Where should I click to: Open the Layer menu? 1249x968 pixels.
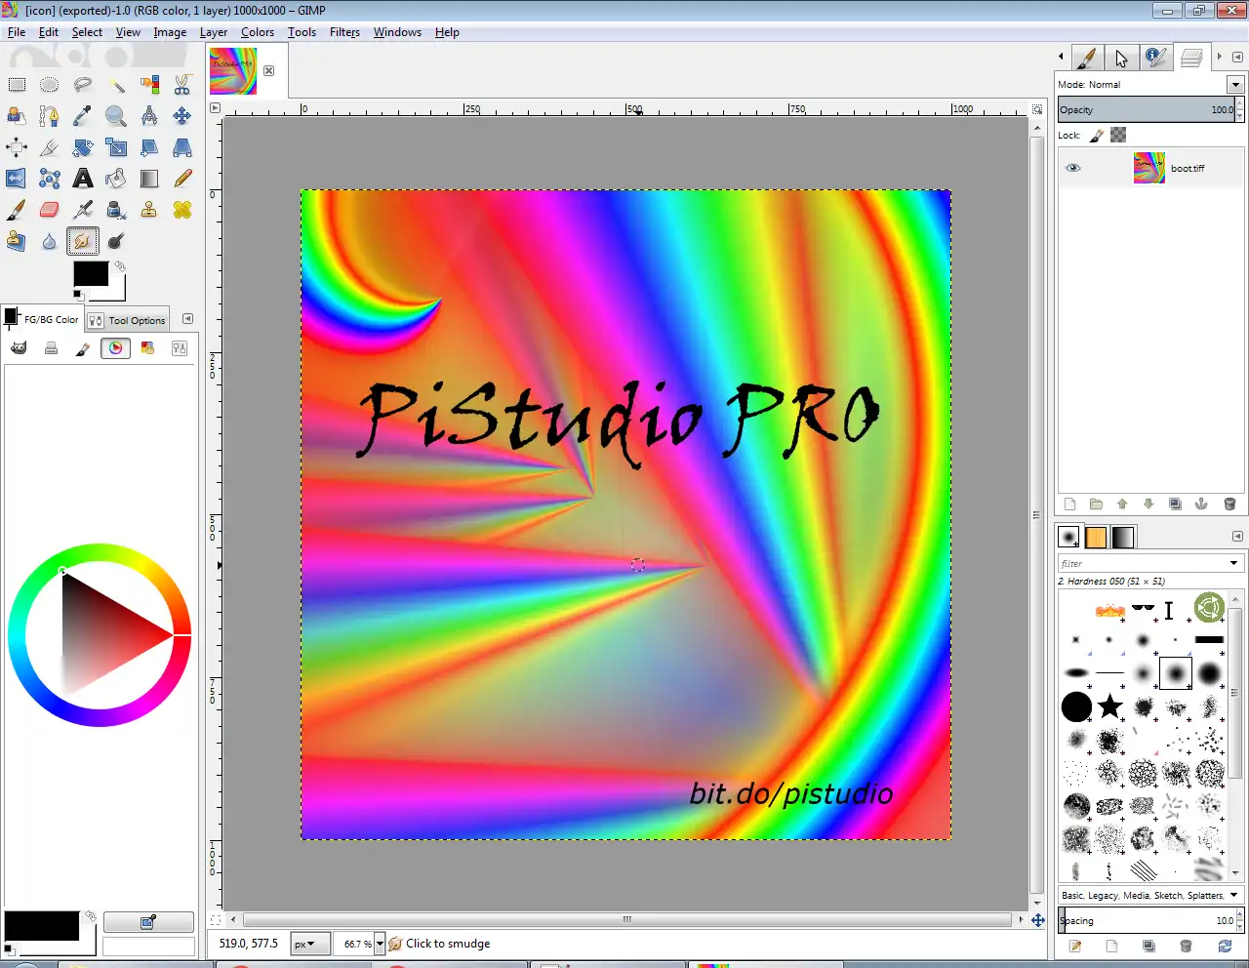pos(214,32)
